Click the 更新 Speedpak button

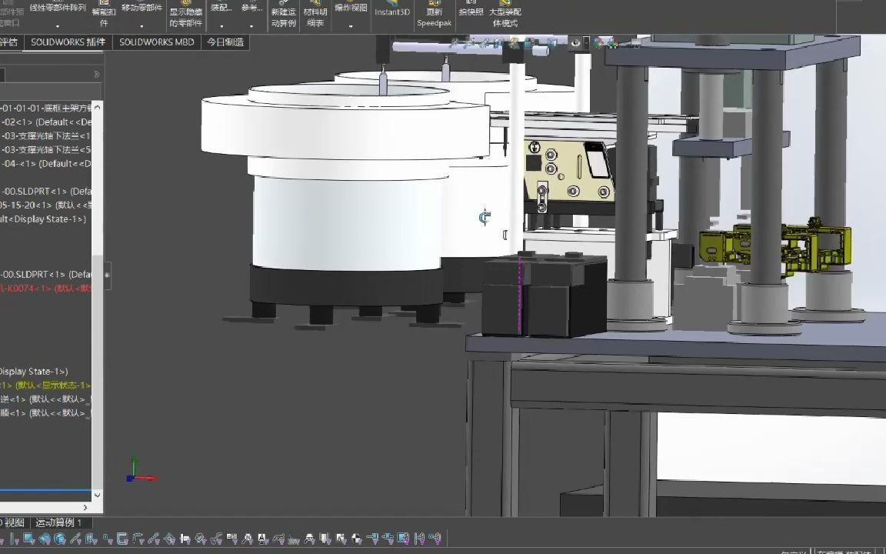click(435, 15)
